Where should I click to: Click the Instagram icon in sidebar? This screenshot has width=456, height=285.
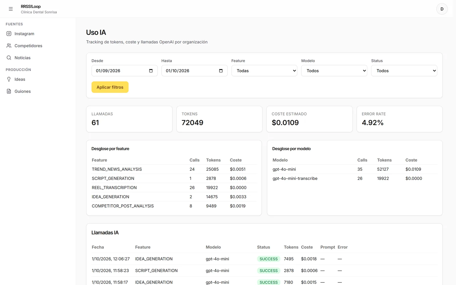pyautogui.click(x=9, y=34)
